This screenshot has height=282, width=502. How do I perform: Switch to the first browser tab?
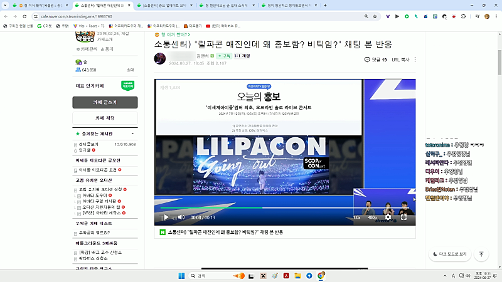coord(40,6)
